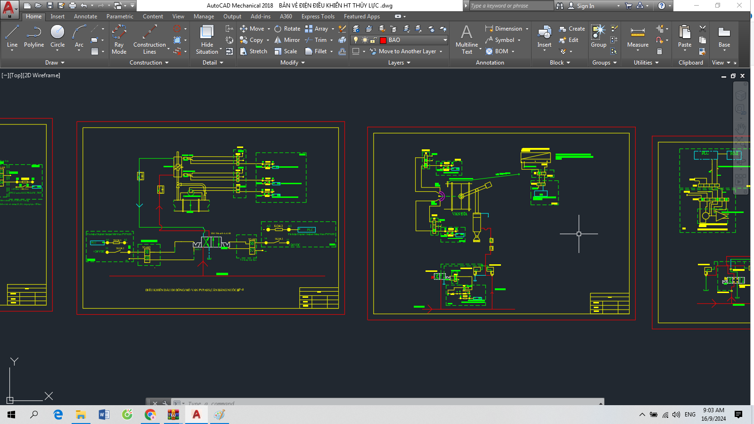This screenshot has height=424, width=754.
Task: Open the Express Tools tab
Action: click(318, 16)
